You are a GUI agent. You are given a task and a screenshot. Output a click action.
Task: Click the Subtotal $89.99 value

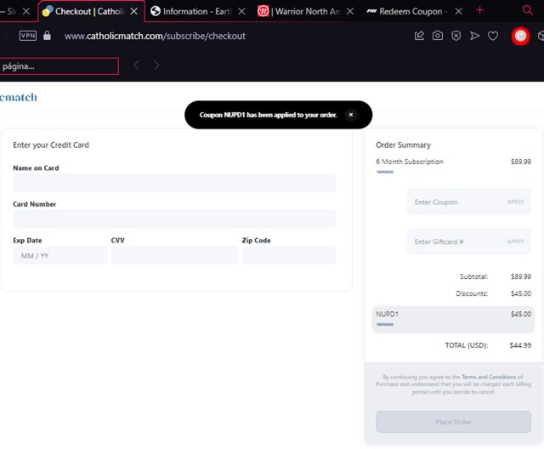coord(521,276)
